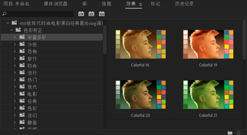The image size is (247, 135).
Task: Open the 历史记录 tab
Action: pyautogui.click(x=184, y=4)
